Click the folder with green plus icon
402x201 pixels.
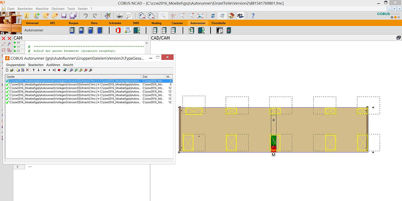(x=36, y=16)
